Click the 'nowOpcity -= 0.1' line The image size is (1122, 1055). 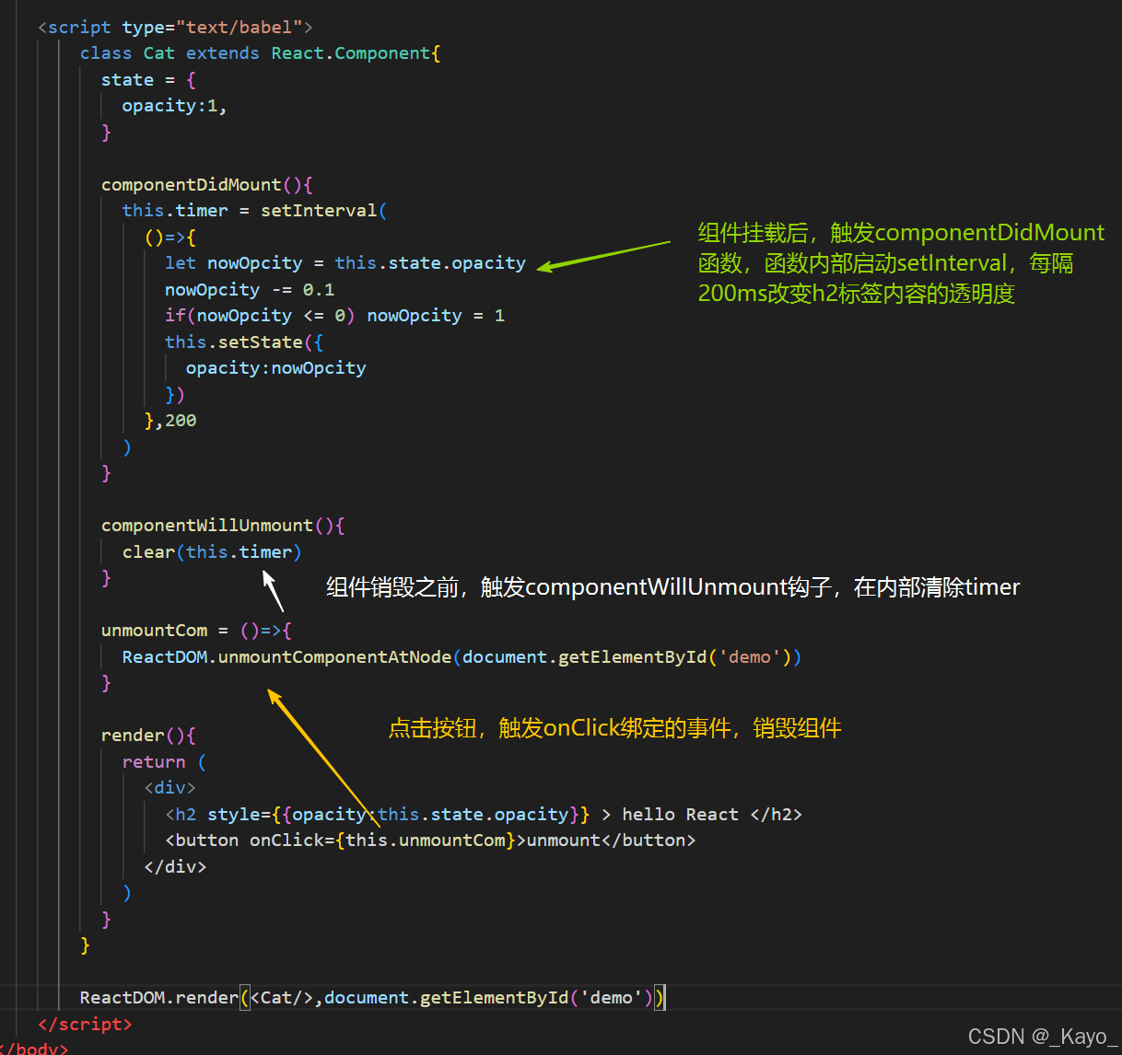coord(250,290)
